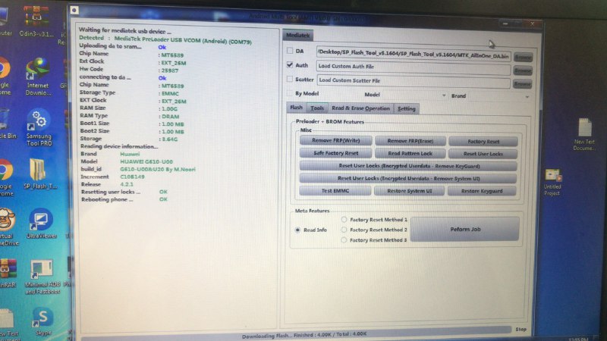Select Factory Reset Method 1 option

[344, 219]
